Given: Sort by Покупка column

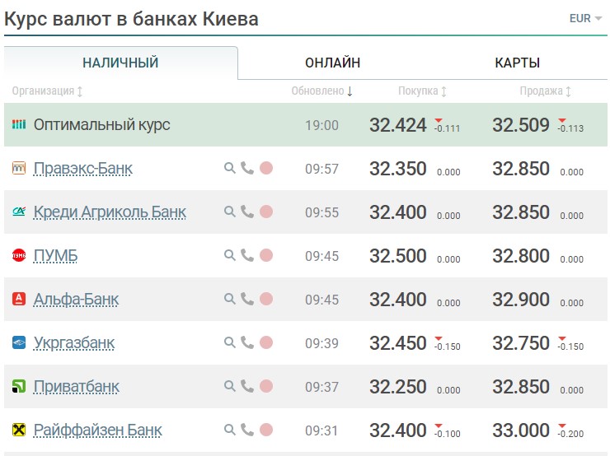Looking at the screenshot, I should (422, 91).
